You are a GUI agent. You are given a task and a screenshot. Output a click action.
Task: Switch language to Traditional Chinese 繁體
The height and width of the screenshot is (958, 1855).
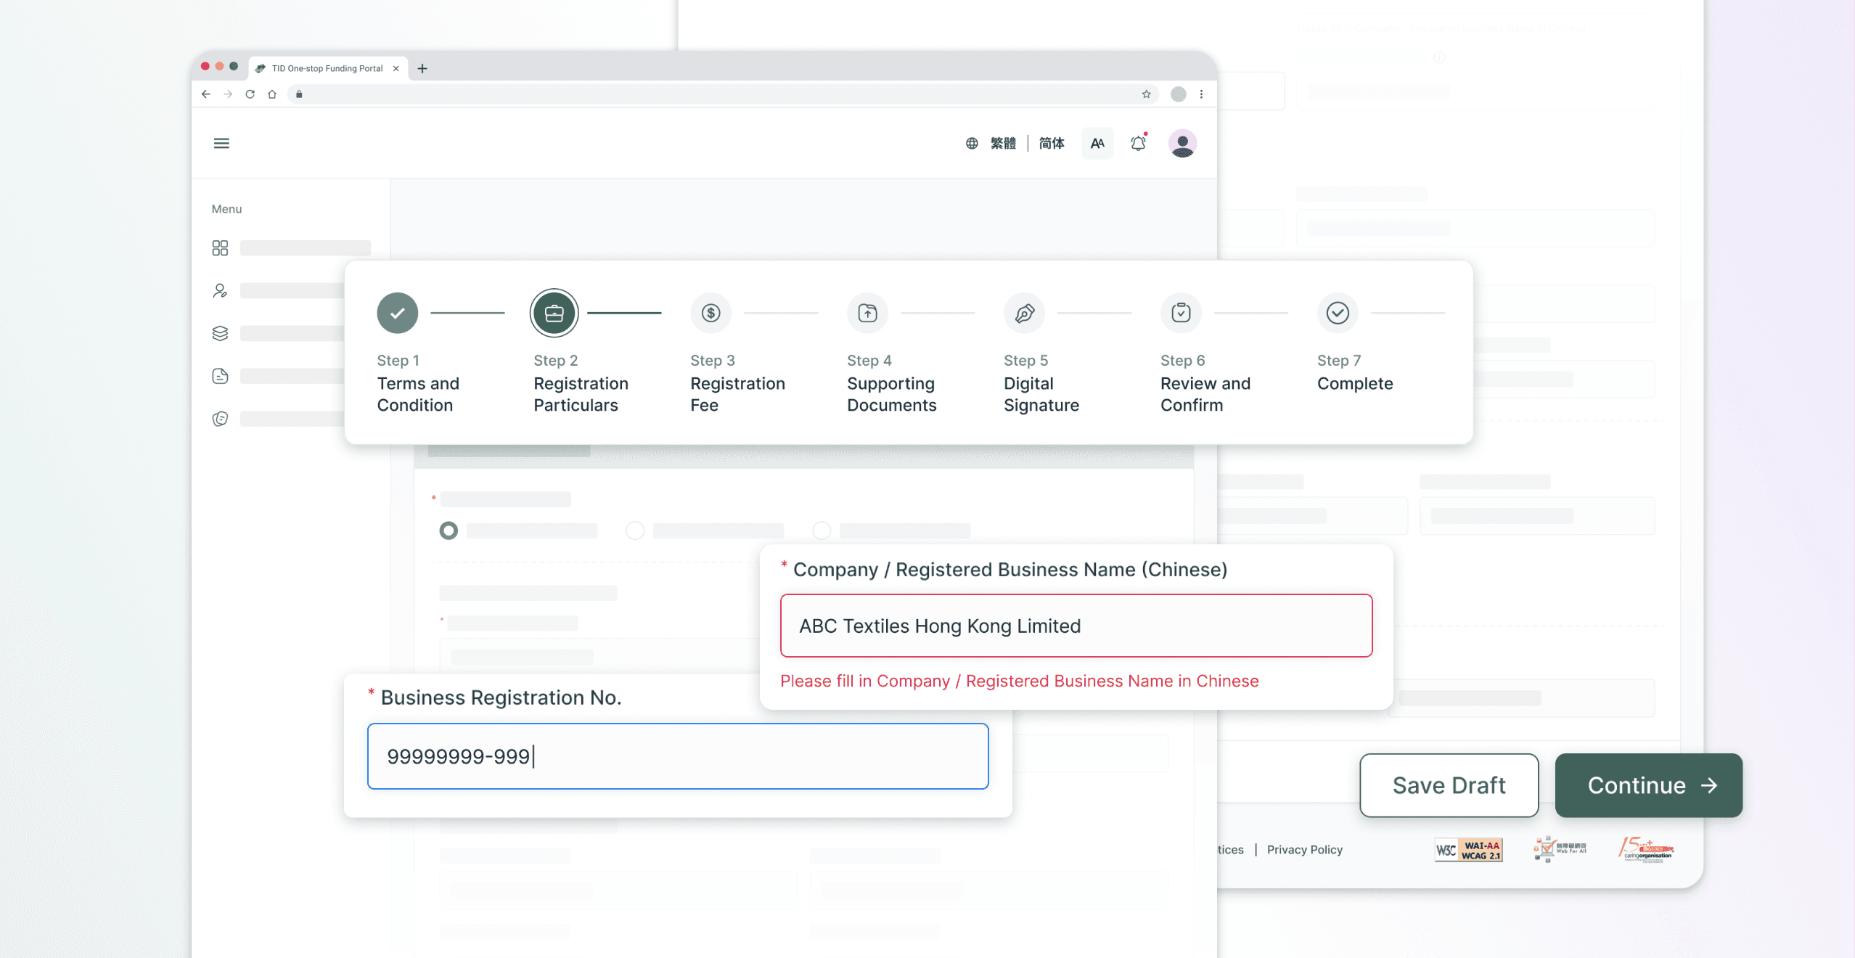[1003, 143]
